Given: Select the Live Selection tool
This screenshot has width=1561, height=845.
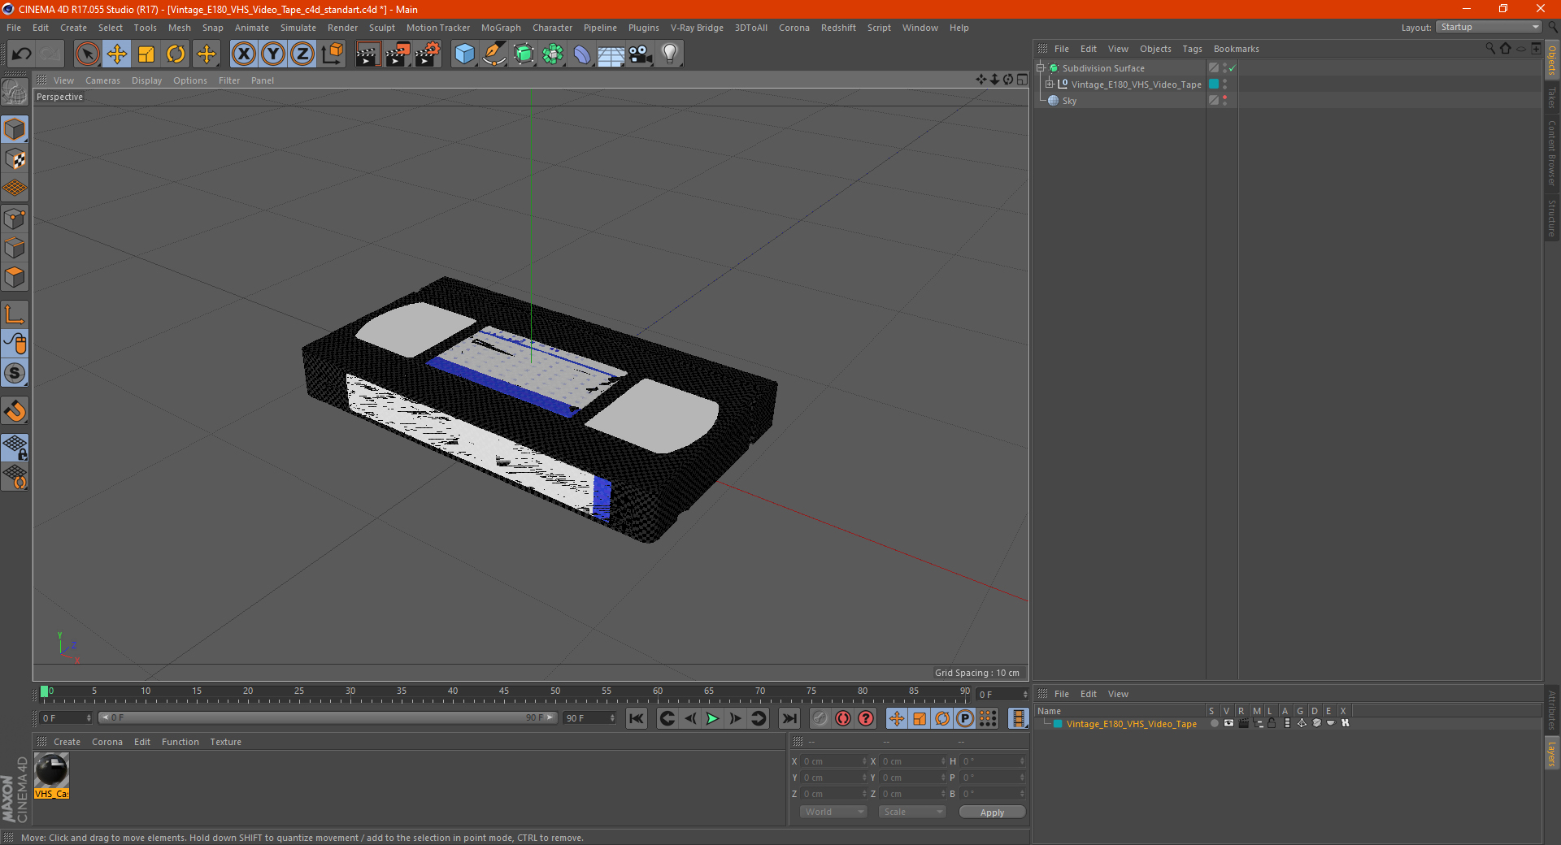Looking at the screenshot, I should [87, 54].
